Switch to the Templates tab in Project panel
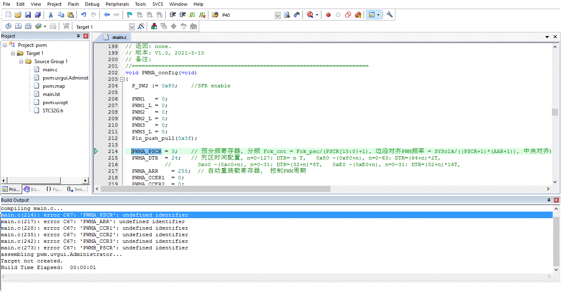Viewport: 563px width, 292px height. tap(76, 189)
